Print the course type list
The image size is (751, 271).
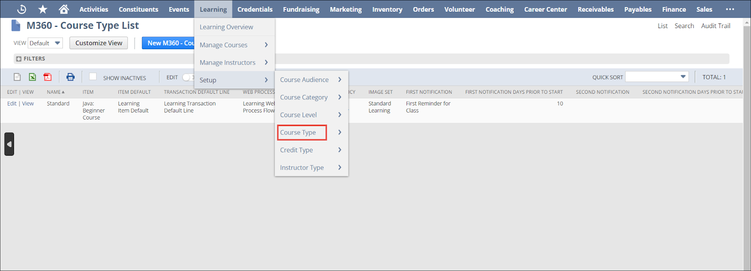[x=70, y=77]
